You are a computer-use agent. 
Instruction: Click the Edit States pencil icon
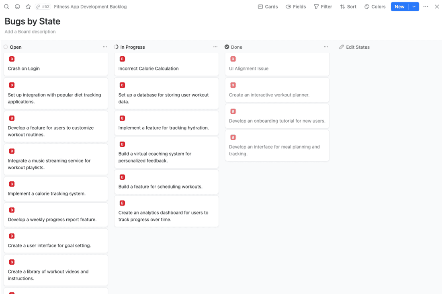point(342,47)
